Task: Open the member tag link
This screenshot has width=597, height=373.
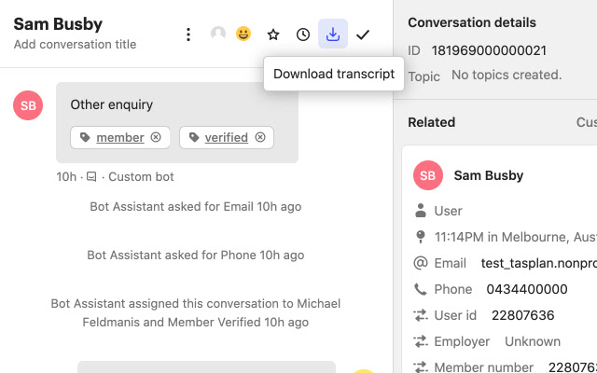Action: click(120, 137)
